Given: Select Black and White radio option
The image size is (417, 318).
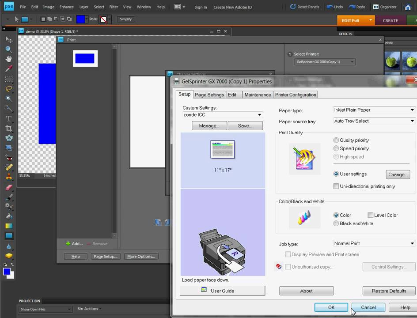Looking at the screenshot, I should click(336, 223).
